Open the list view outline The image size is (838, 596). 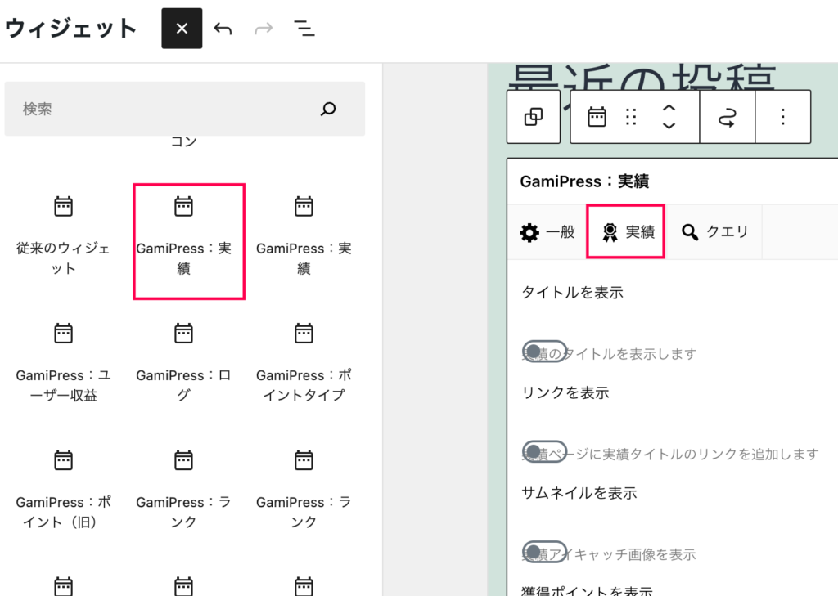pyautogui.click(x=304, y=29)
